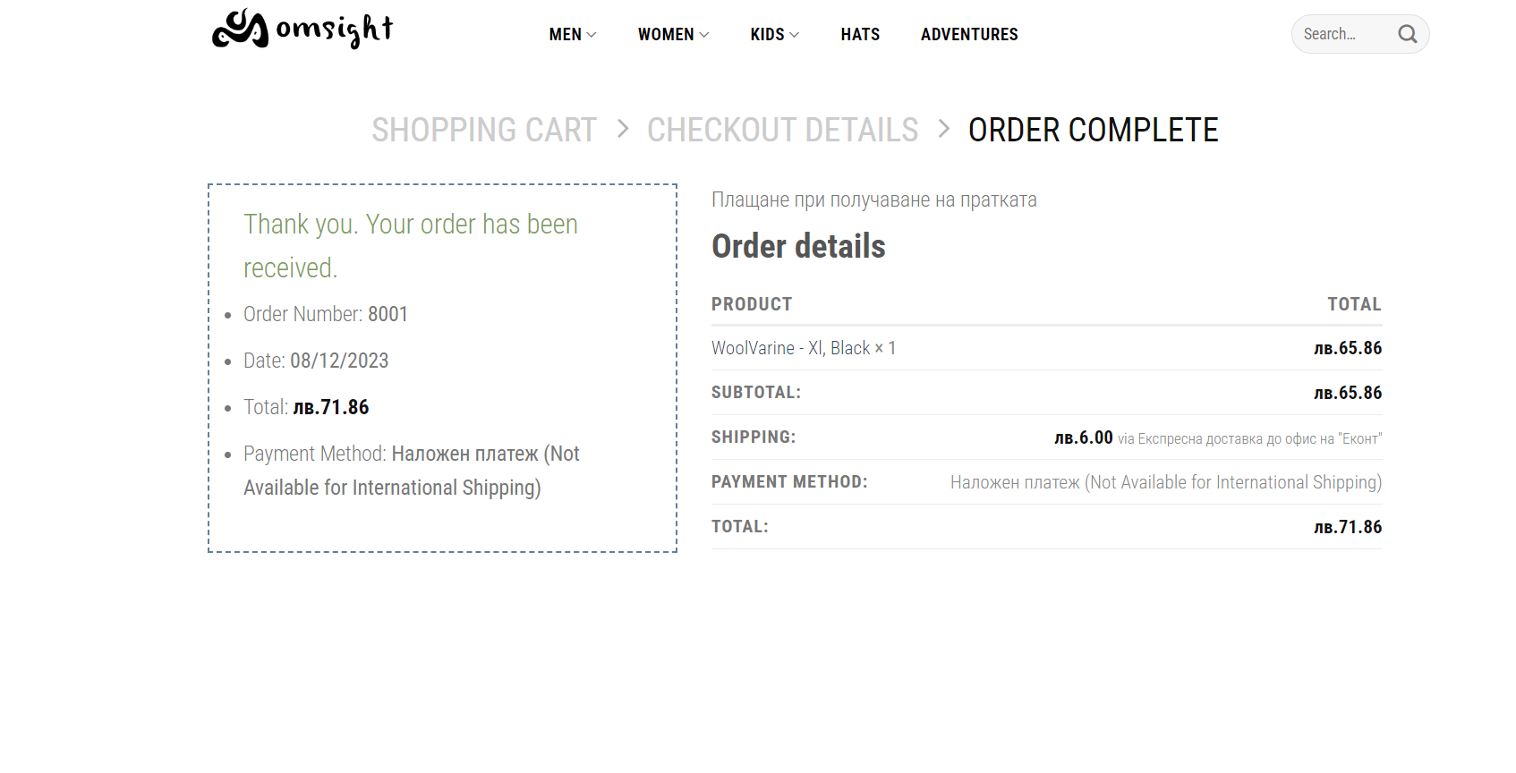1516x773 pixels.
Task: Click the arrow after SHOPPING CART
Action: [x=623, y=129]
